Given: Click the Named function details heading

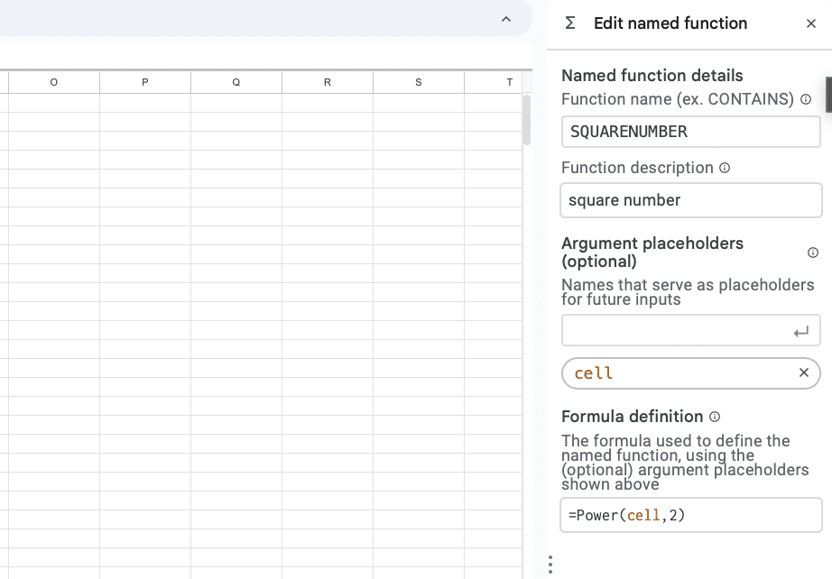Looking at the screenshot, I should (652, 76).
